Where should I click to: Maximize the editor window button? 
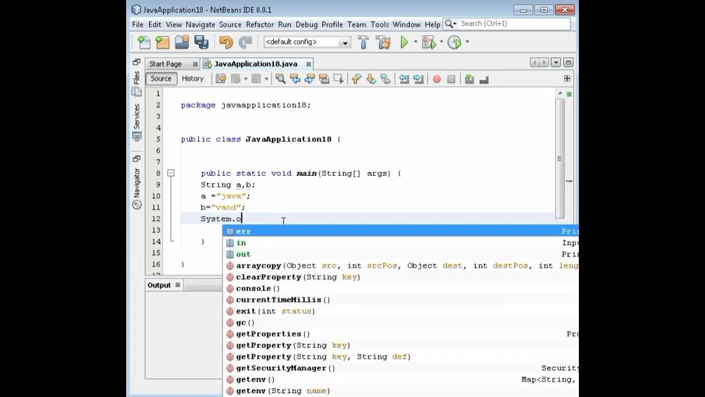click(568, 63)
